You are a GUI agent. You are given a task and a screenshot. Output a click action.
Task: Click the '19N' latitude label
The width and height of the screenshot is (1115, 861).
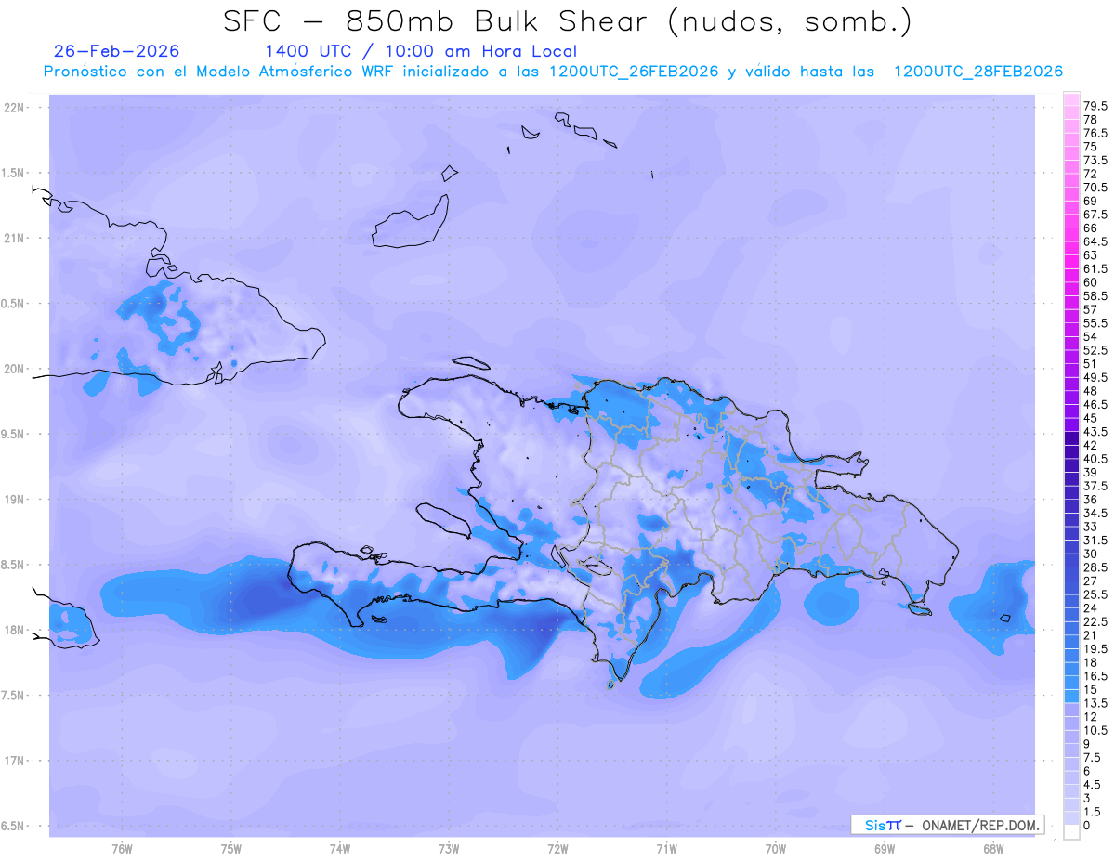tap(15, 500)
